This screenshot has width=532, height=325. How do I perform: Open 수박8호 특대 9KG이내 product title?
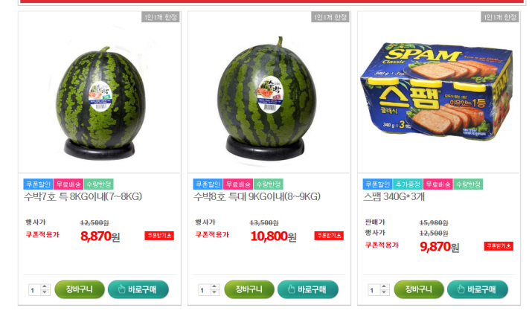(x=257, y=196)
